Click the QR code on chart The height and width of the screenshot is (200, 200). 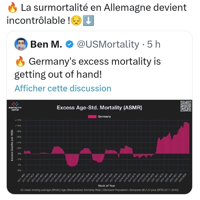click(186, 106)
